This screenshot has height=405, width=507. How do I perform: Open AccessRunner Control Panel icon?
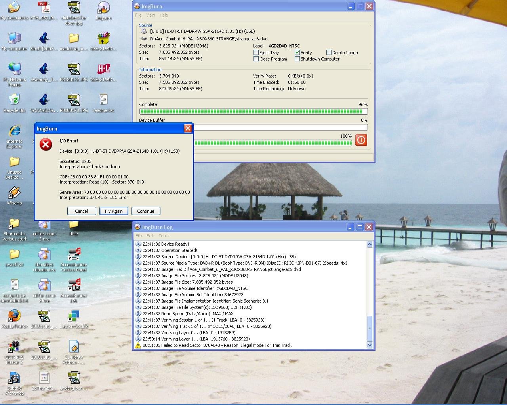click(x=74, y=260)
